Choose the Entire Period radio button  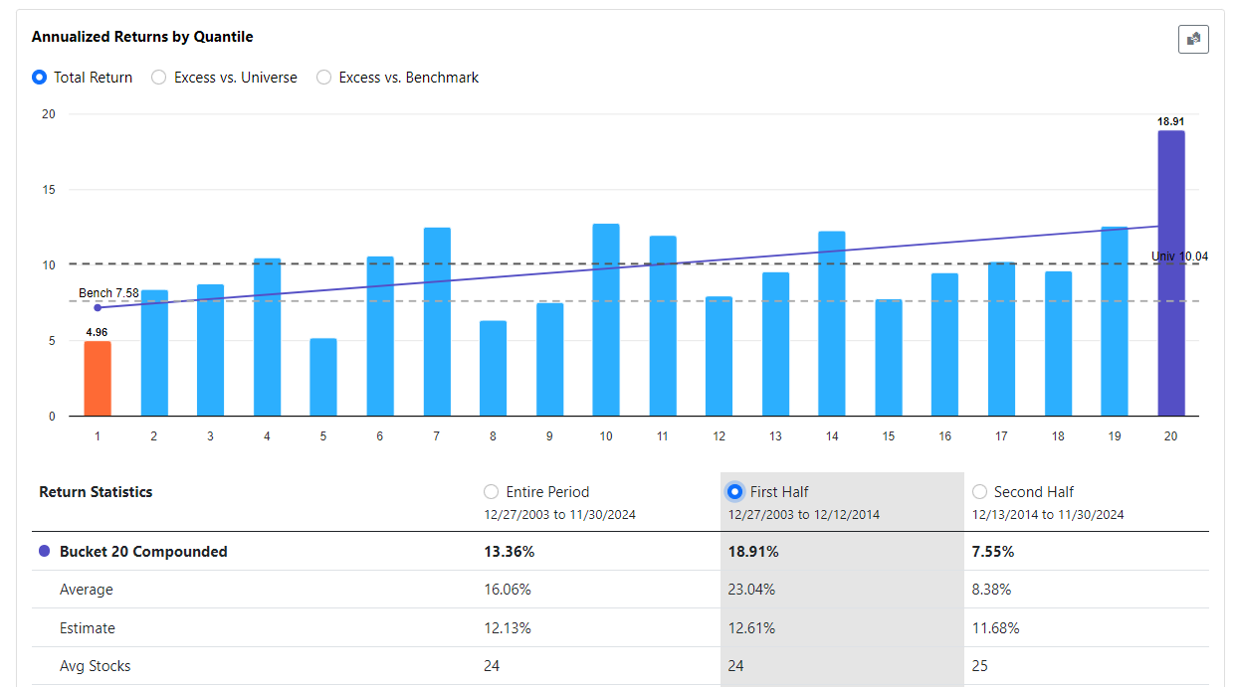(491, 492)
